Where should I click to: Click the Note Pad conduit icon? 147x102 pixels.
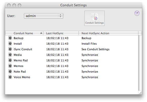[x=10, y=72]
